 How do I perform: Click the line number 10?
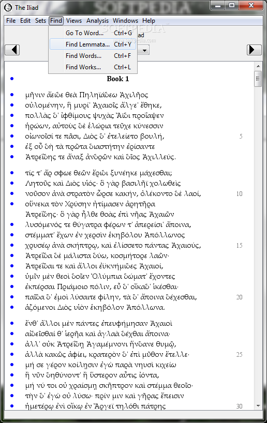(x=239, y=194)
